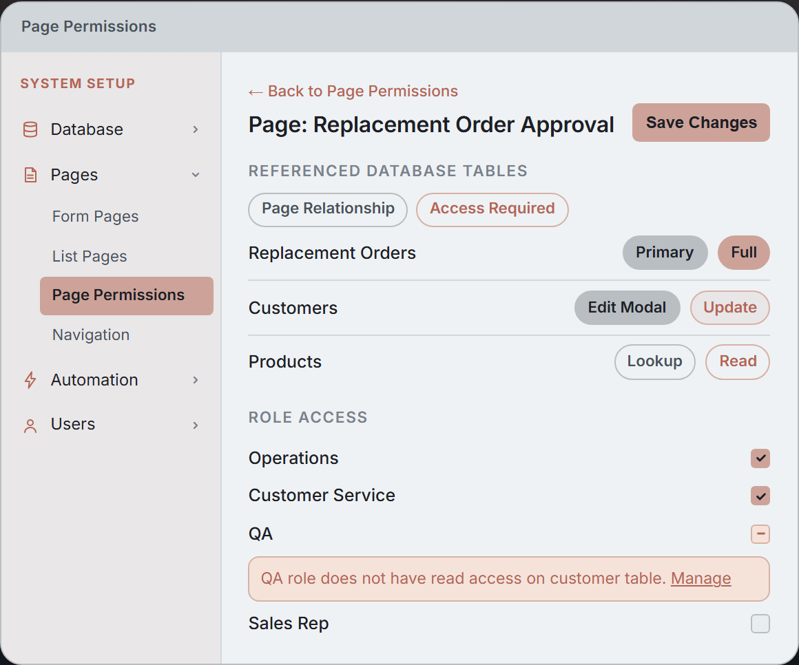Click Full access tag for Replacement Orders

click(744, 253)
